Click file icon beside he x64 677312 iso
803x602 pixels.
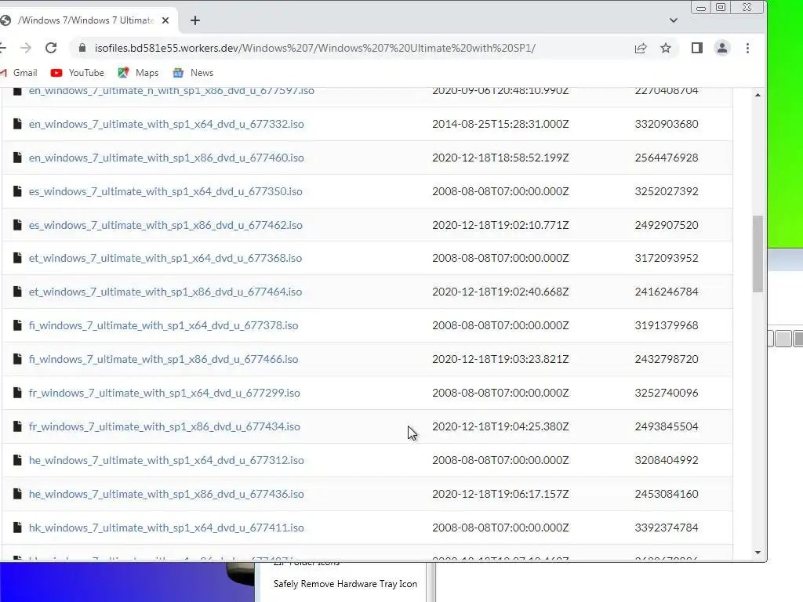coord(17,460)
